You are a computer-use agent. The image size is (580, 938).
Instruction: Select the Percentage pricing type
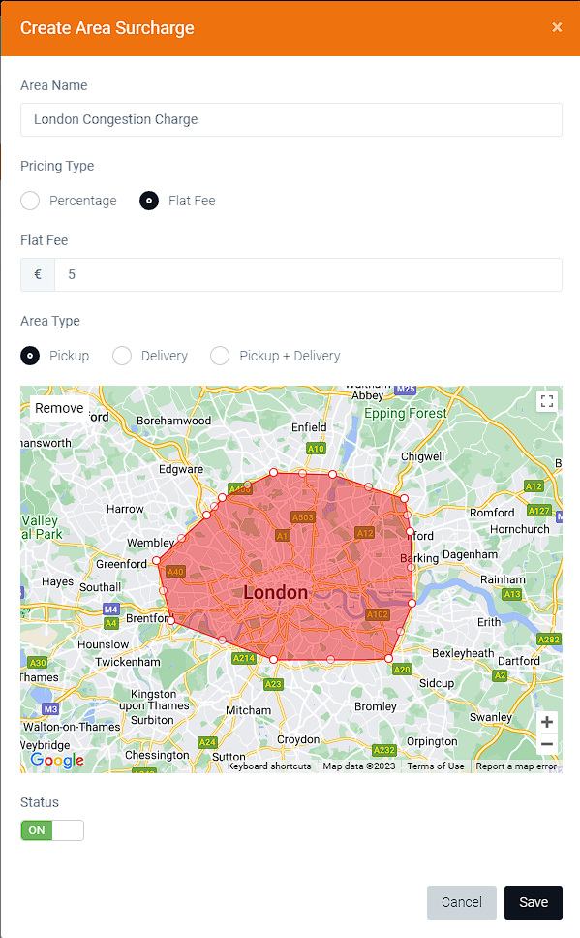pos(30,201)
